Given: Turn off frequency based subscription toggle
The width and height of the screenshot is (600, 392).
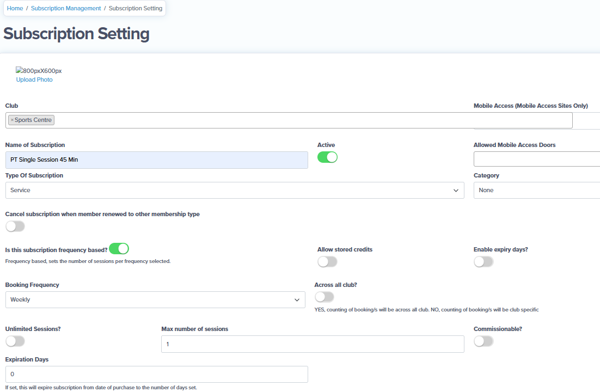Looking at the screenshot, I should 119,249.
